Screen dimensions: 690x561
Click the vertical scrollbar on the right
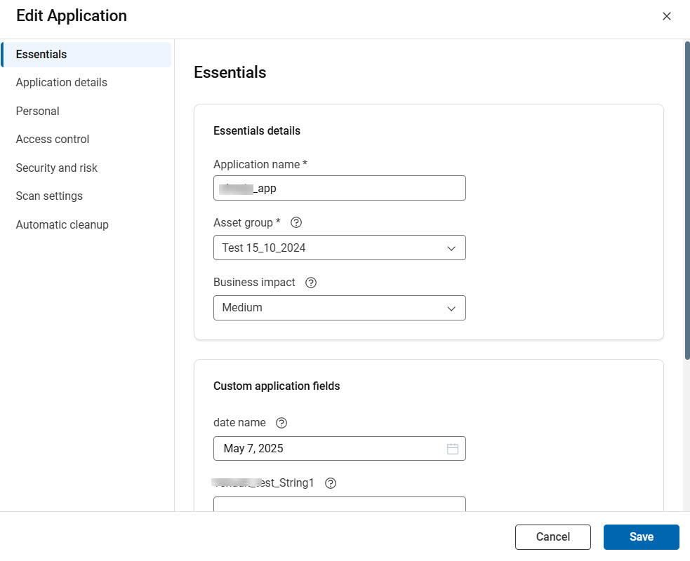pyautogui.click(x=686, y=200)
